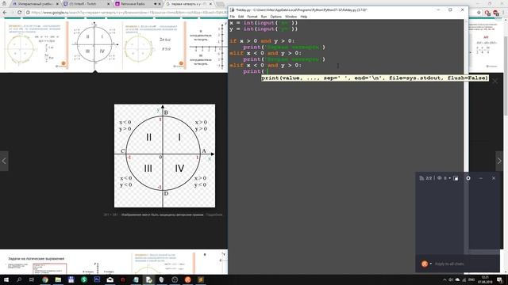Screen dimensions: 508x285
Task: Close the active Google search tab
Action: (210, 4)
